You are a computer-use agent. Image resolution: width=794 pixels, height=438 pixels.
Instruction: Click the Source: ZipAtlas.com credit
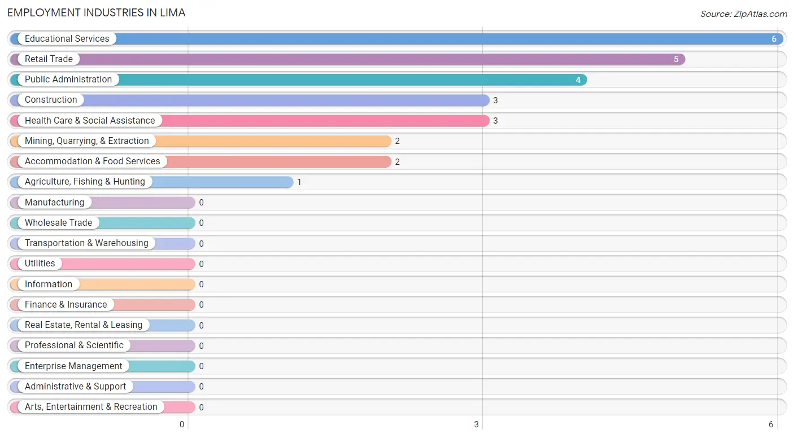coord(744,14)
